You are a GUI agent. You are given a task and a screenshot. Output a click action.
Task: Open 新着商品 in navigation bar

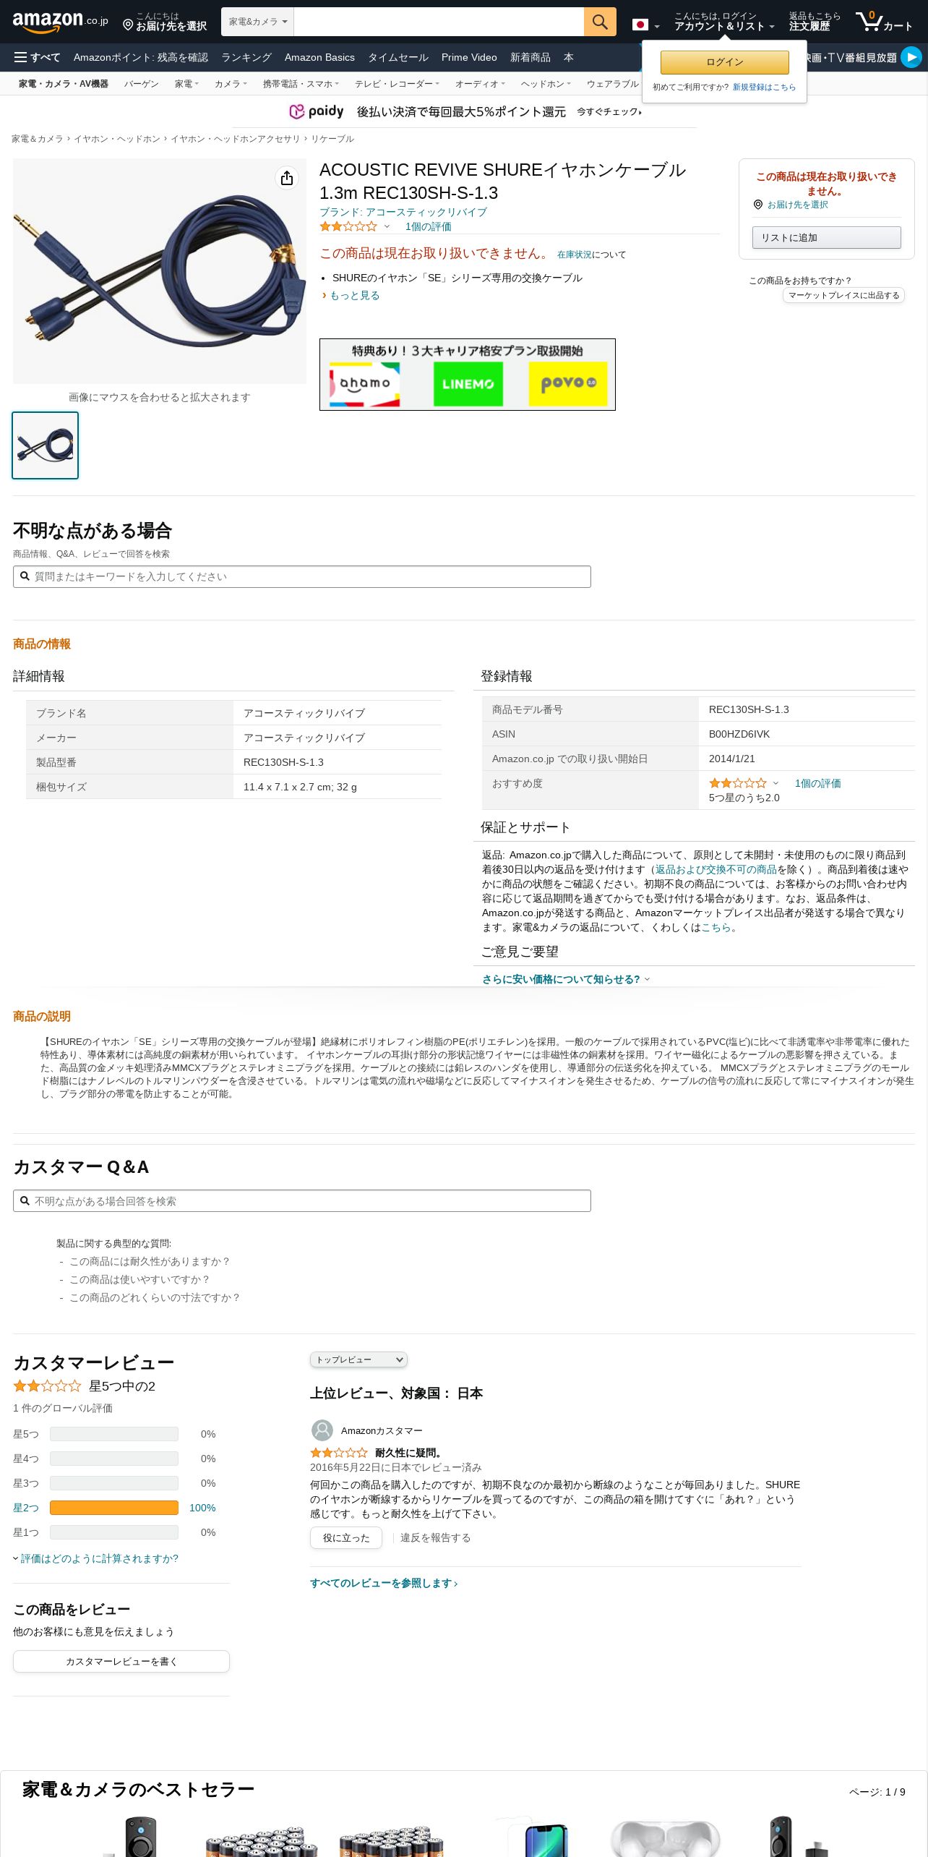tap(530, 57)
